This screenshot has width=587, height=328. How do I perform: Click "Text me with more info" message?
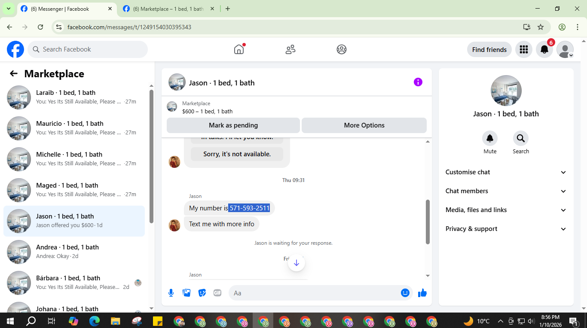[x=222, y=224]
